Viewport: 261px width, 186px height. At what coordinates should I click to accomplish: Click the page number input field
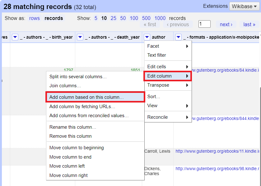pos(204,24)
